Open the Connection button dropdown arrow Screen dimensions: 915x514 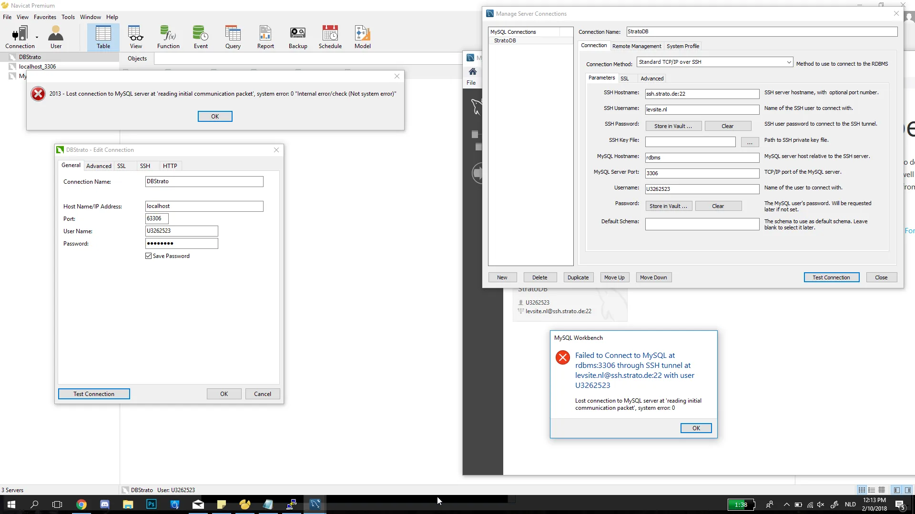(x=37, y=37)
